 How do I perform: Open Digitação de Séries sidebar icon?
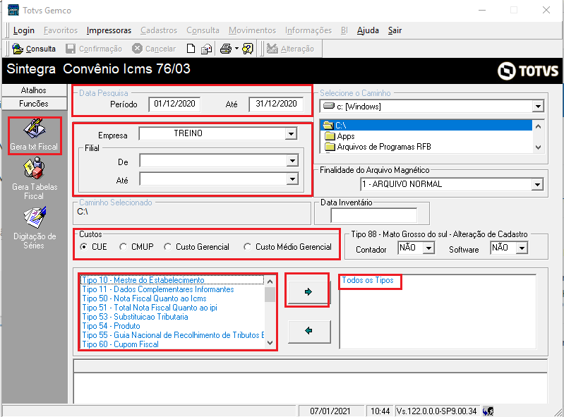[35, 217]
